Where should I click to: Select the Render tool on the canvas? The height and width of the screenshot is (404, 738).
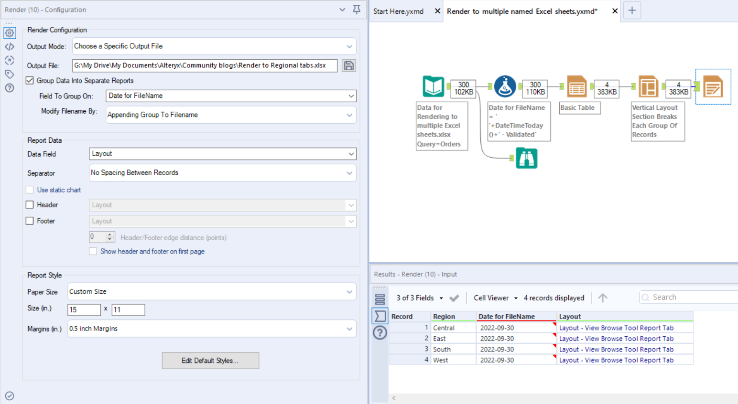[x=713, y=87]
